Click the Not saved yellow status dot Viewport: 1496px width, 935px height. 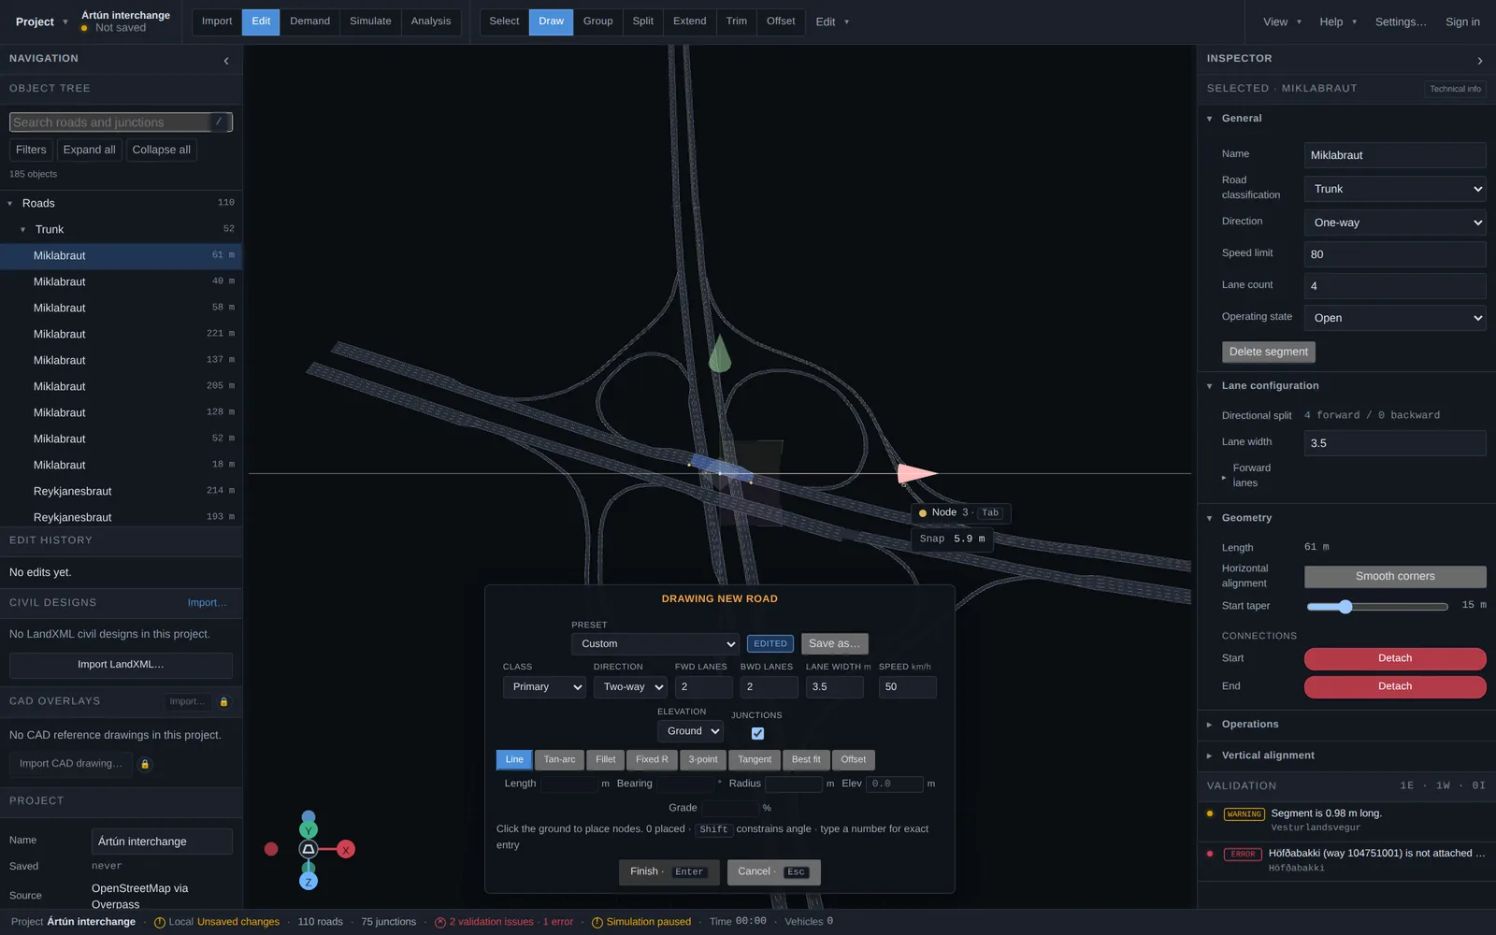point(84,28)
